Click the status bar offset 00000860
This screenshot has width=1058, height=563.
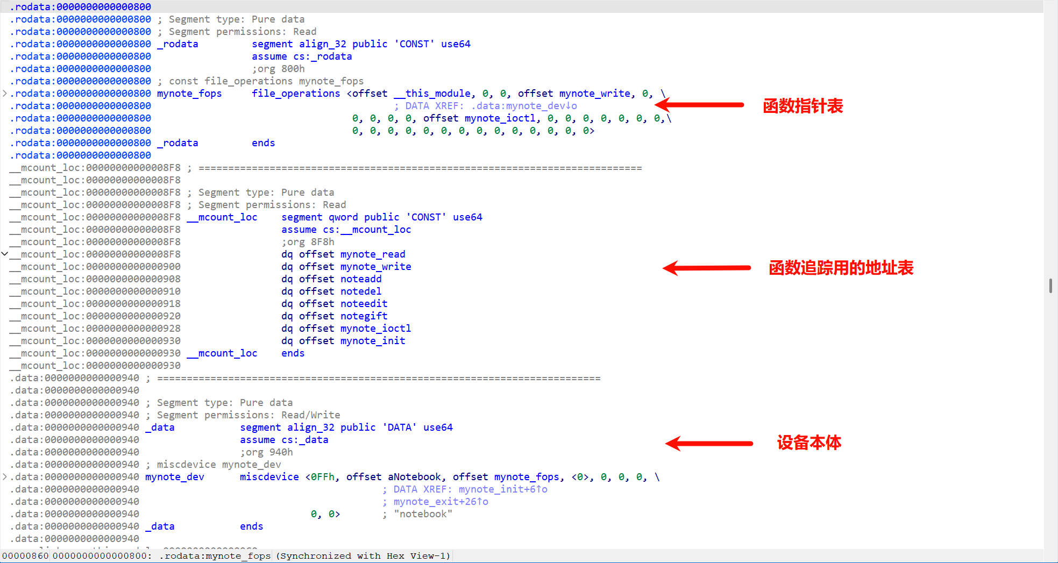(25, 556)
